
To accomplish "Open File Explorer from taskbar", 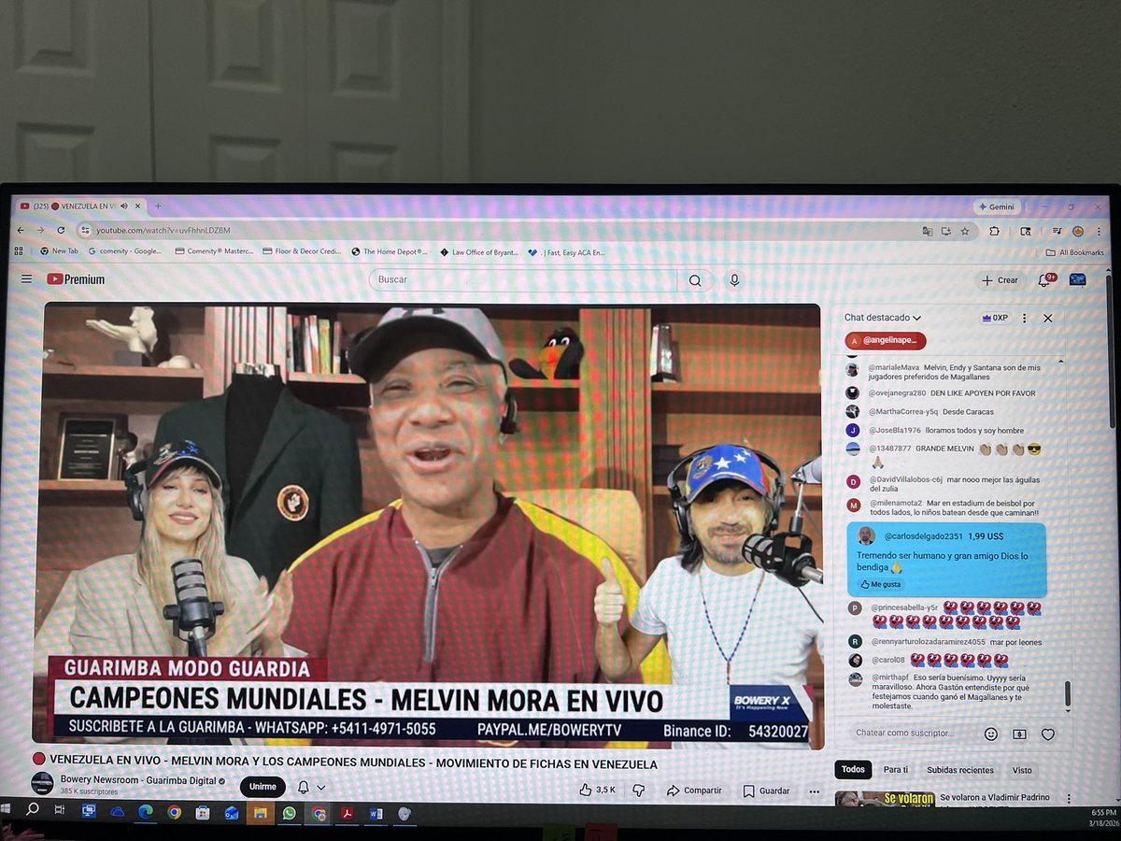I will (261, 813).
